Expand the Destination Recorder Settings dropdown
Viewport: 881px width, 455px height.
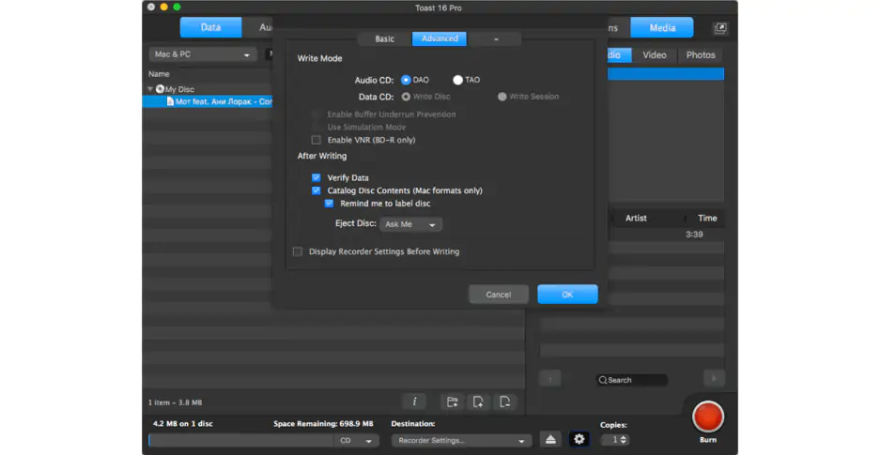[x=461, y=440]
